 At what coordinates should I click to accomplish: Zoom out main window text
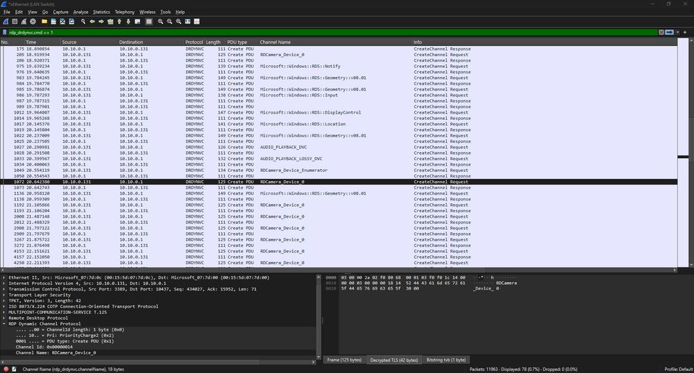click(x=169, y=21)
